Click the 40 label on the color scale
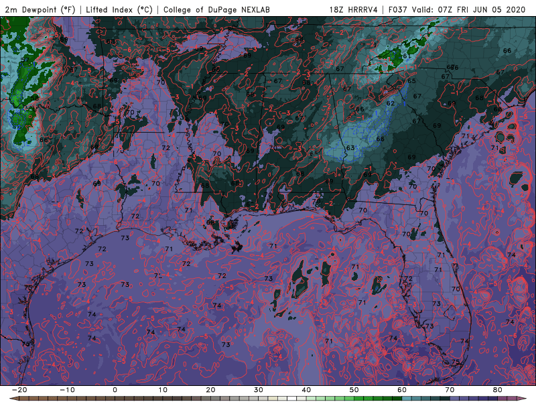Image resolution: width=536 pixels, height=402 pixels. click(306, 390)
